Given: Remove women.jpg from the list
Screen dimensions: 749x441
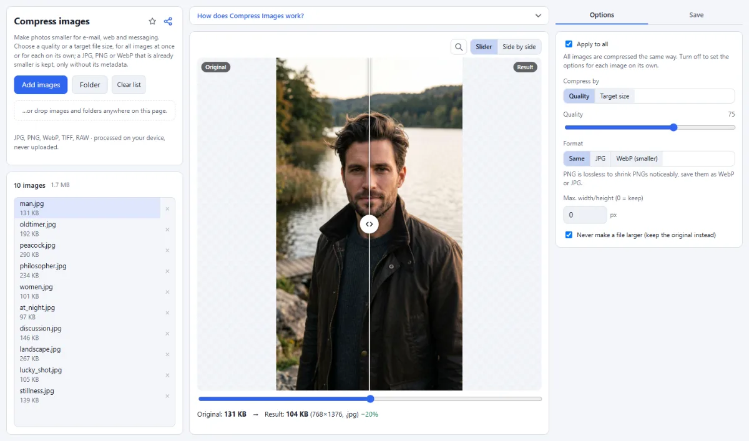Looking at the screenshot, I should [167, 292].
